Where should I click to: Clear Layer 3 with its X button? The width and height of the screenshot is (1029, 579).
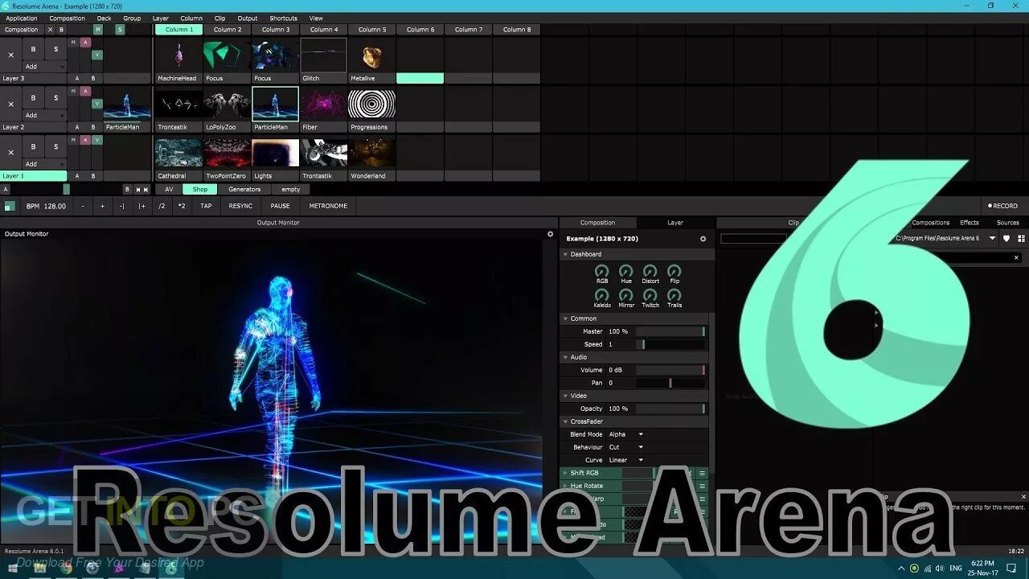(x=10, y=55)
